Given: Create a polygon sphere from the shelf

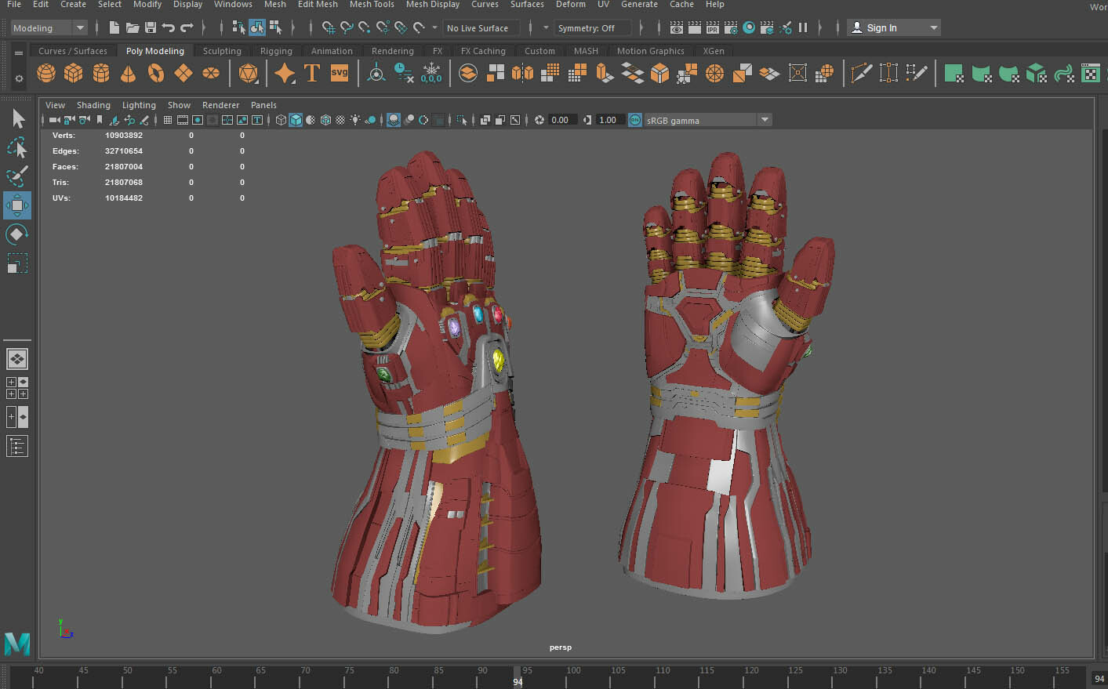Looking at the screenshot, I should [x=45, y=72].
